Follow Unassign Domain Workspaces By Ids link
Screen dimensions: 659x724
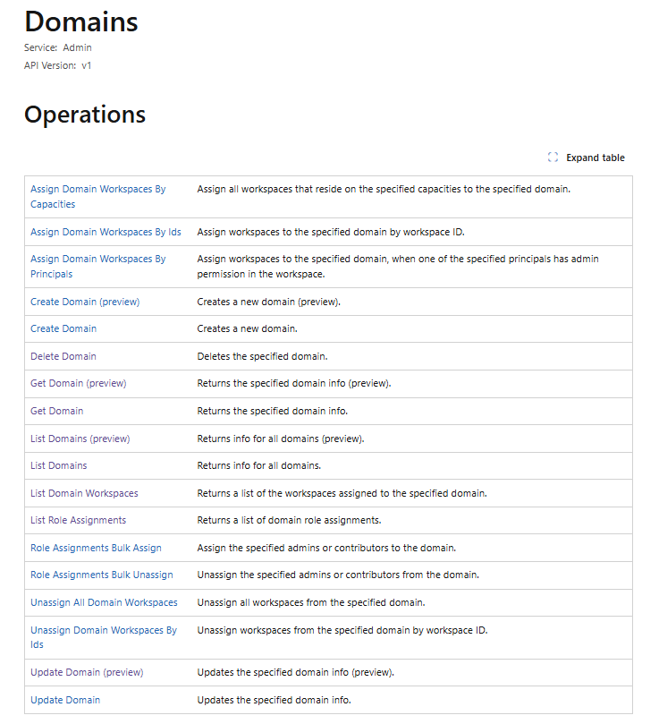[104, 630]
